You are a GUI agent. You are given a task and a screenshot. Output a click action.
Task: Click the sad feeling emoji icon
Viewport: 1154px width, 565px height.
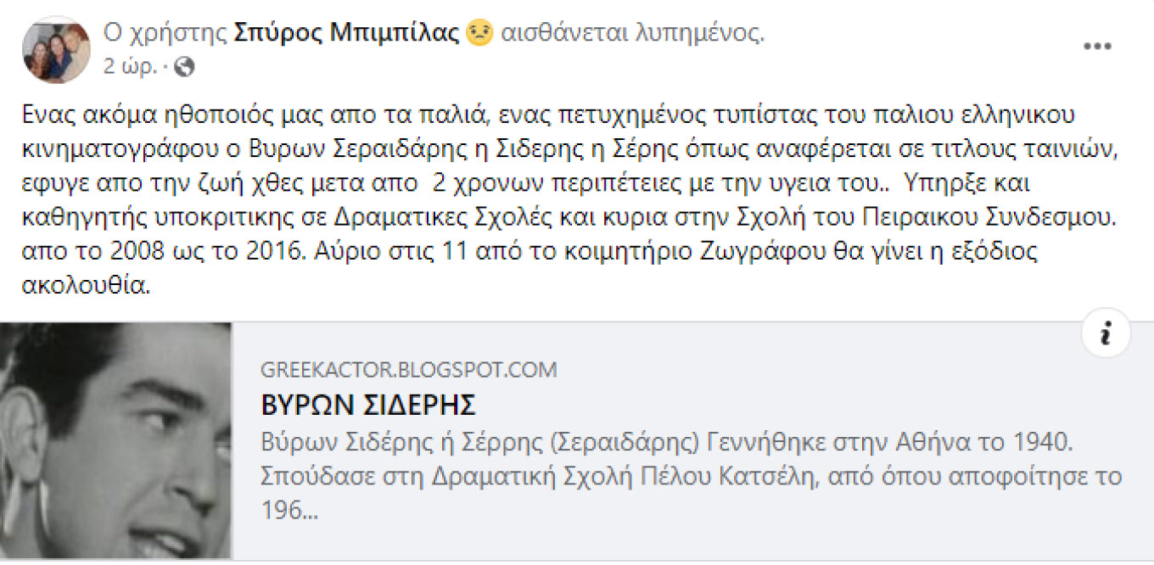pyautogui.click(x=479, y=34)
